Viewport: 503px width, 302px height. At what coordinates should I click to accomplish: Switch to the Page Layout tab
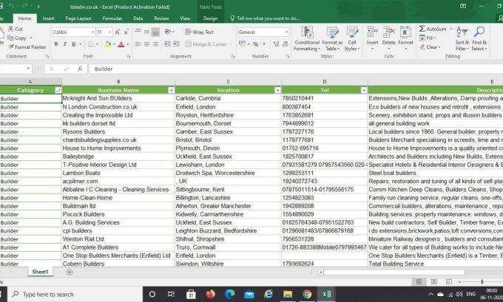[78, 18]
